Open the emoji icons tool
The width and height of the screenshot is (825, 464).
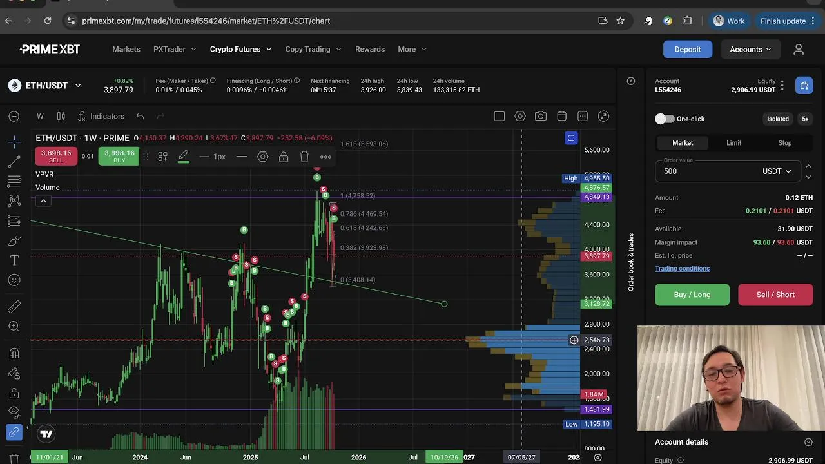point(14,280)
